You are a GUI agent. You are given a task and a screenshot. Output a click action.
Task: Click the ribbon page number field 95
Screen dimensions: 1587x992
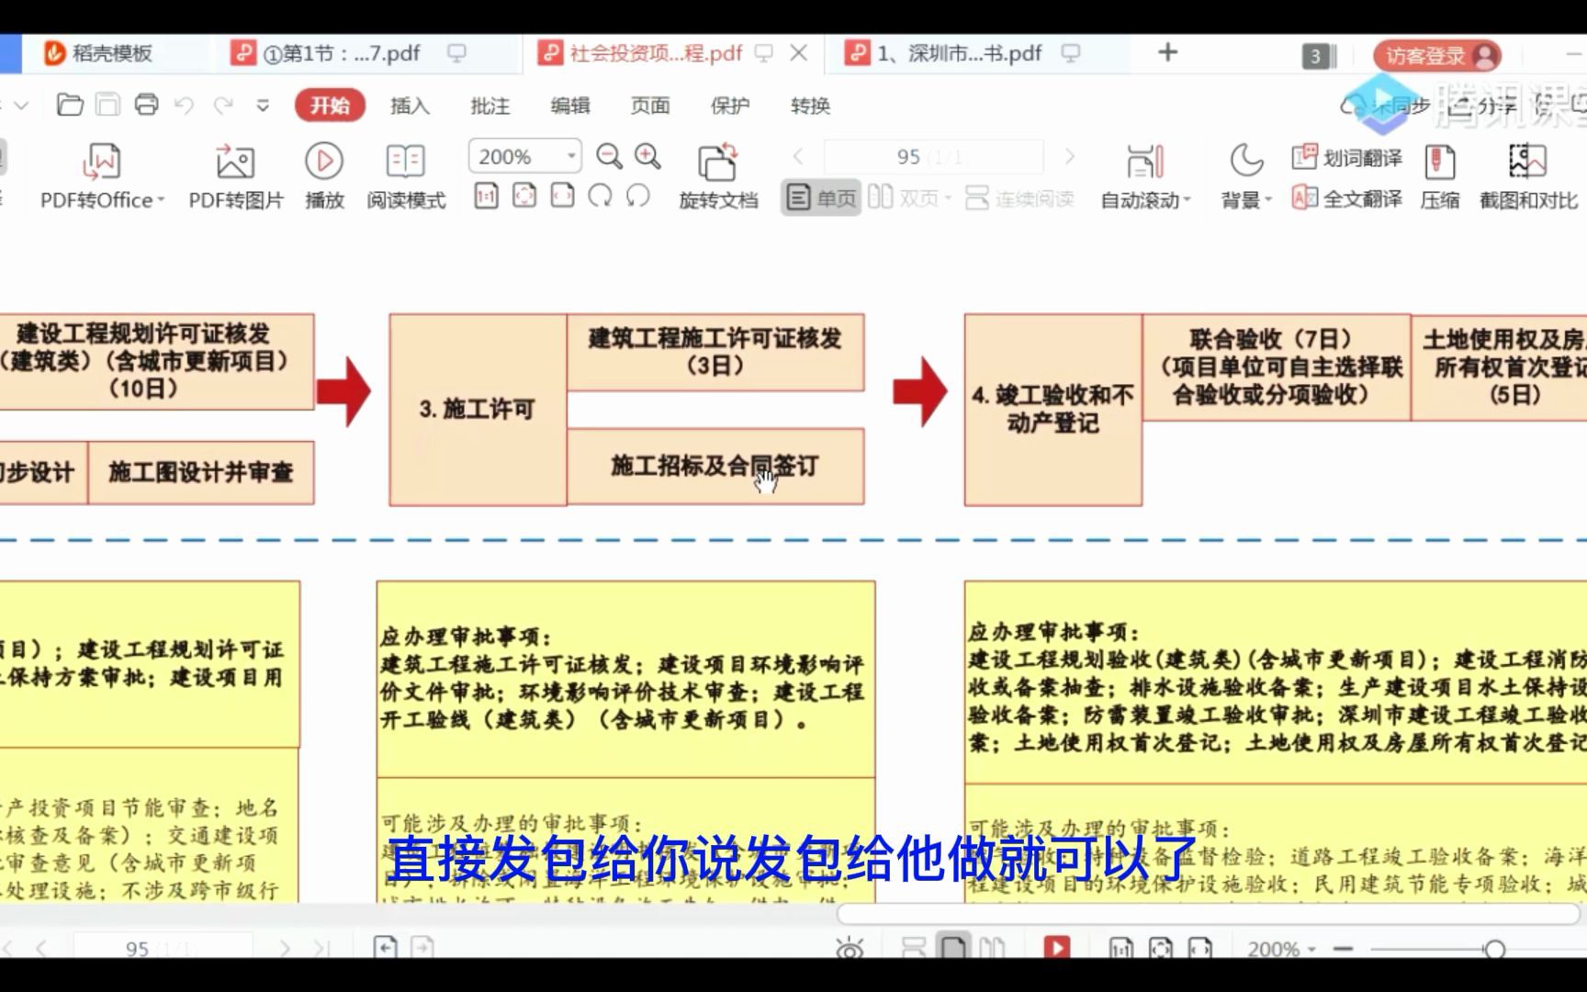pyautogui.click(x=933, y=157)
